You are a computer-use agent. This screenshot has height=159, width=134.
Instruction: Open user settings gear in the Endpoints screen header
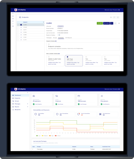tap(119, 10)
